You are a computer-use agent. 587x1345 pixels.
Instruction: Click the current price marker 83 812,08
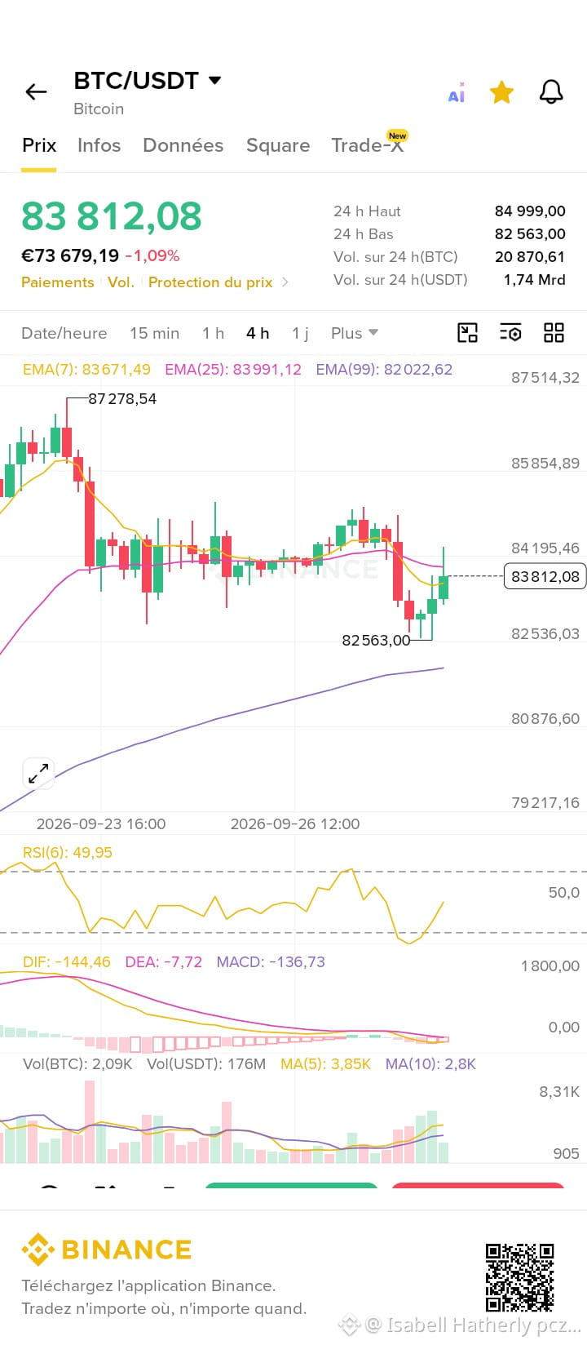(x=545, y=576)
